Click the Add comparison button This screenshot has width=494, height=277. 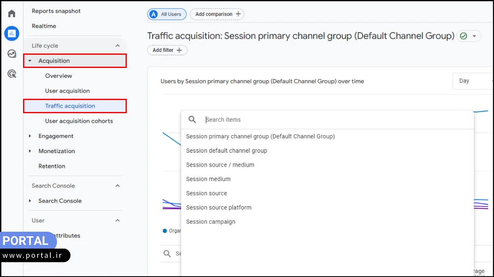pos(217,14)
